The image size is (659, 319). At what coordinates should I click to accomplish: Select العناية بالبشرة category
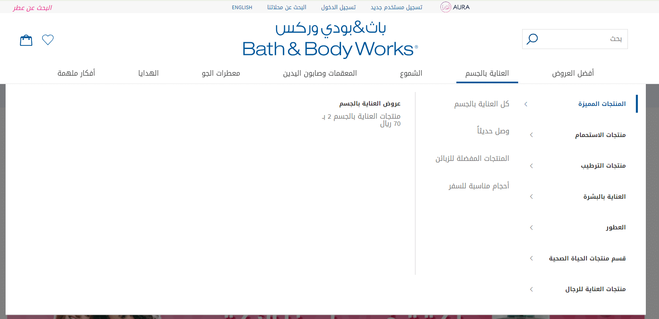coord(604,197)
